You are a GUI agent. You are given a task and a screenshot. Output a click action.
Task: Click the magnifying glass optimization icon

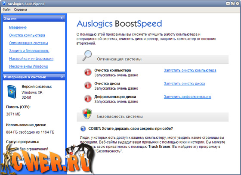click(87, 56)
